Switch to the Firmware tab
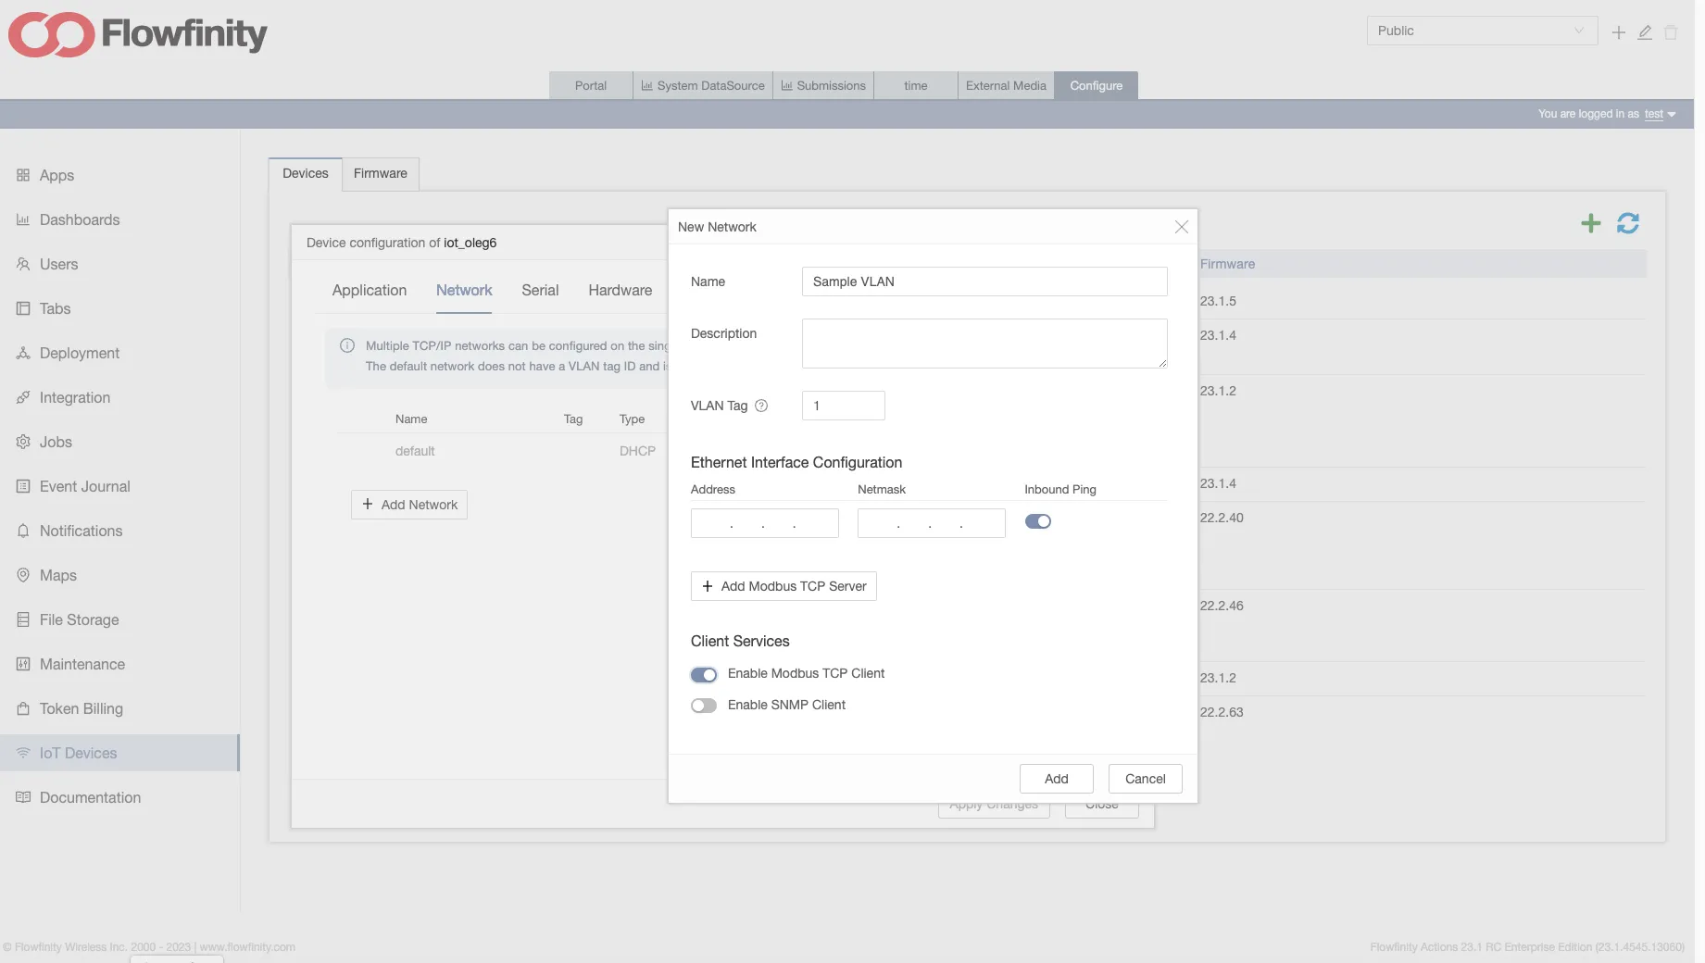The height and width of the screenshot is (963, 1705). (x=380, y=173)
